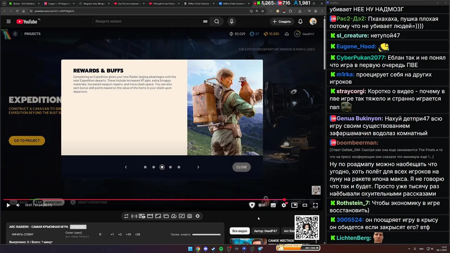Image resolution: width=450 pixels, height=253 pixels.
Task: Click the Копировать button beside the video title
Action: pos(78,227)
